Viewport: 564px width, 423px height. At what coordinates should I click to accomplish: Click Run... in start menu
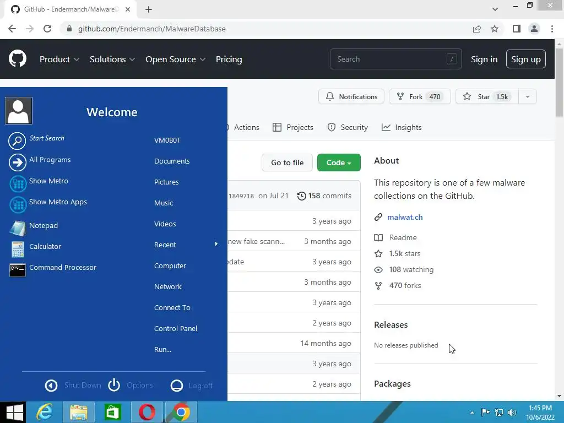[x=162, y=350]
